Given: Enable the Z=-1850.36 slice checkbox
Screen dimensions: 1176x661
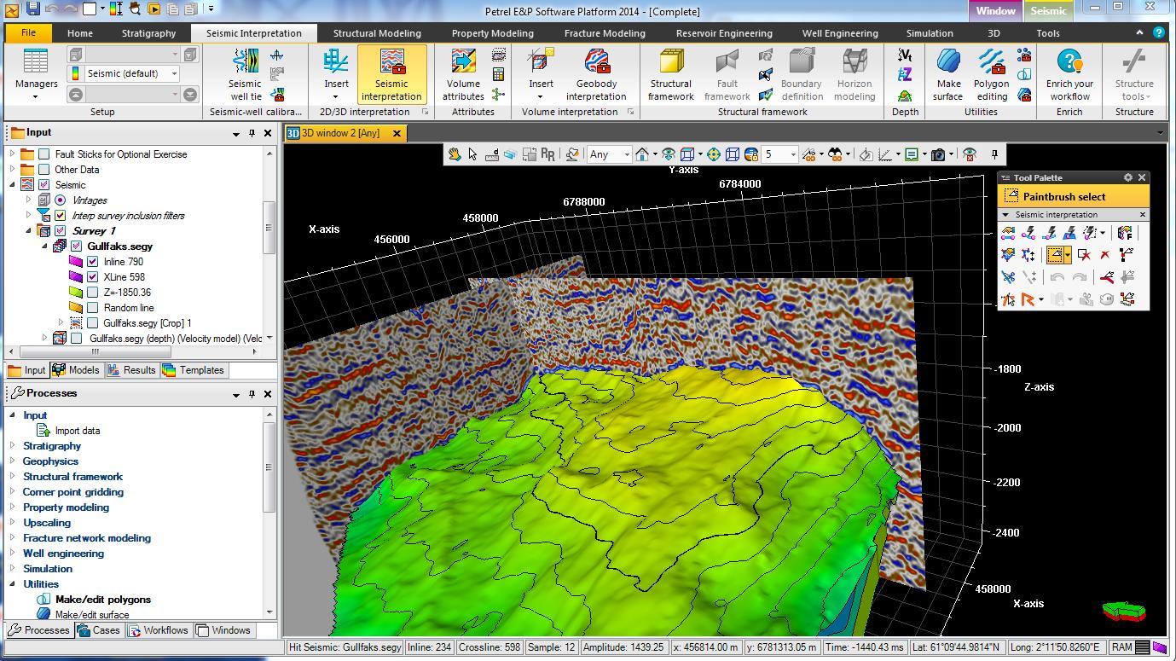Looking at the screenshot, I should click(93, 293).
